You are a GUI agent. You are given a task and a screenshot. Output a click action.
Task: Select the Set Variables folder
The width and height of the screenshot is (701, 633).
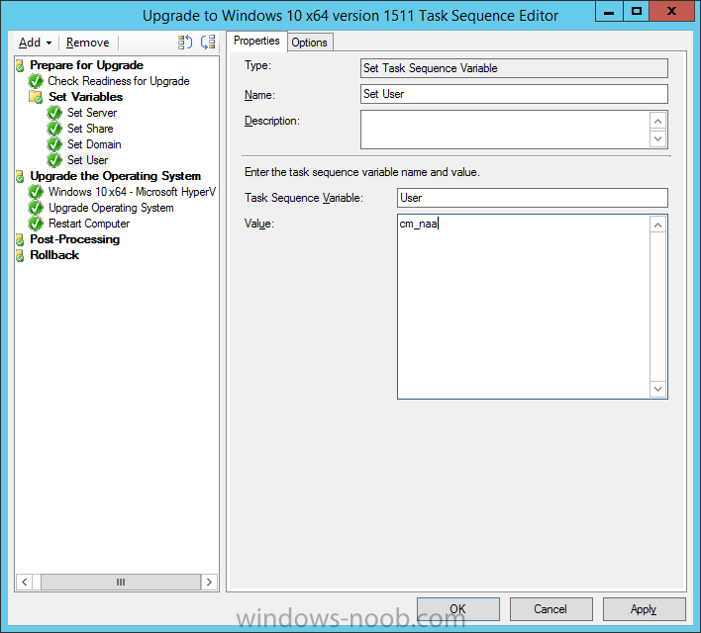click(85, 97)
